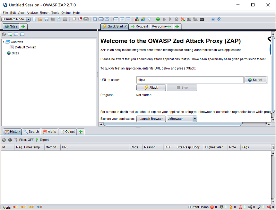
Task: Click the Export Context icon
Action: (x=22, y=35)
